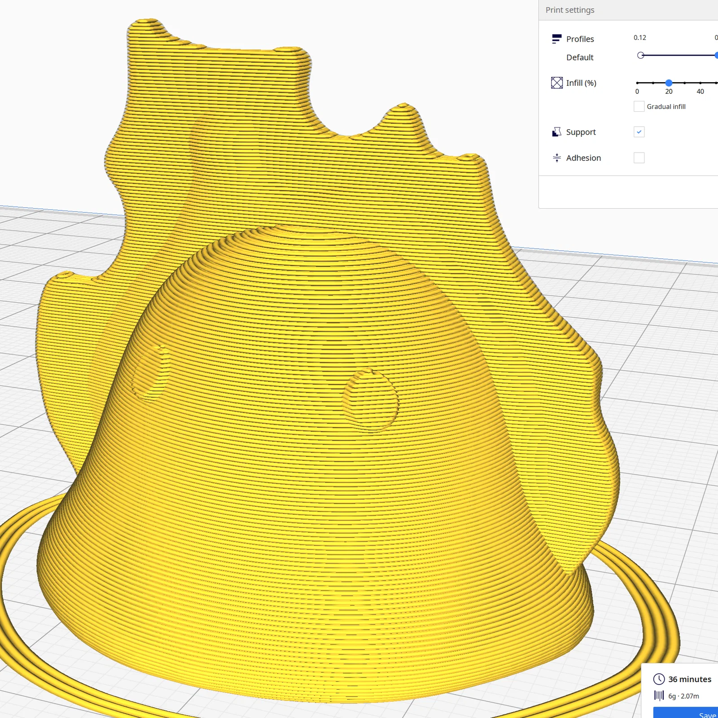
Task: Click the 'Default' profile text
Action: 580,57
